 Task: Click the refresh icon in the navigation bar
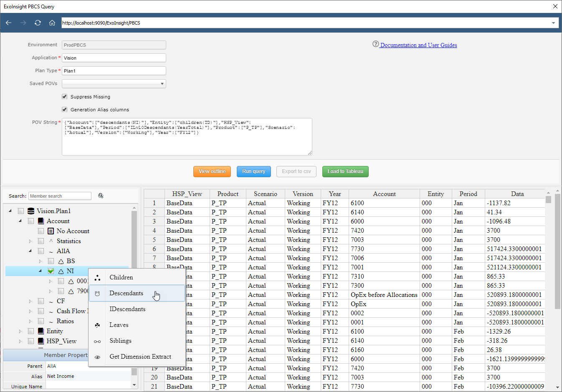coord(38,23)
